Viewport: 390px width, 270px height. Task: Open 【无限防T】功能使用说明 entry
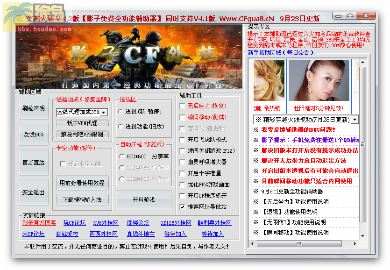pyautogui.click(x=294, y=222)
